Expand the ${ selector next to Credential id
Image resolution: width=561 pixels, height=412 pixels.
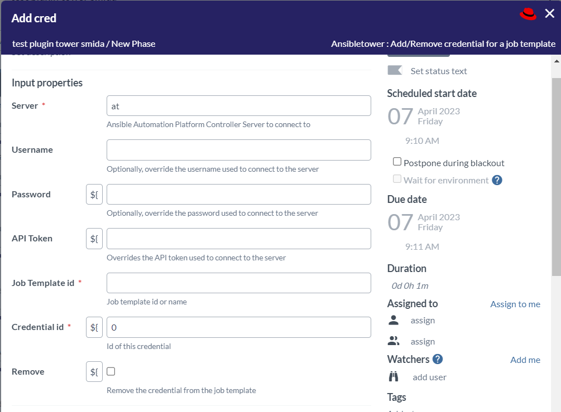point(94,327)
